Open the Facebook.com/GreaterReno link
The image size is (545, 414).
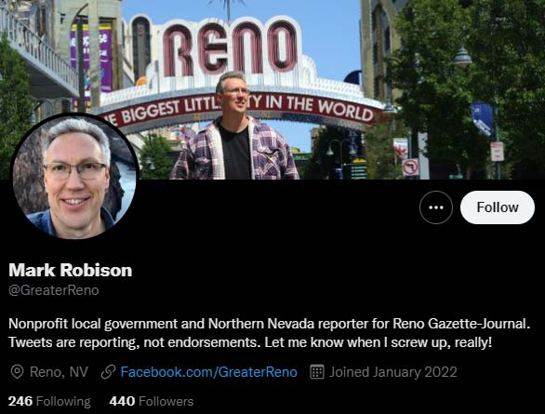(x=208, y=372)
